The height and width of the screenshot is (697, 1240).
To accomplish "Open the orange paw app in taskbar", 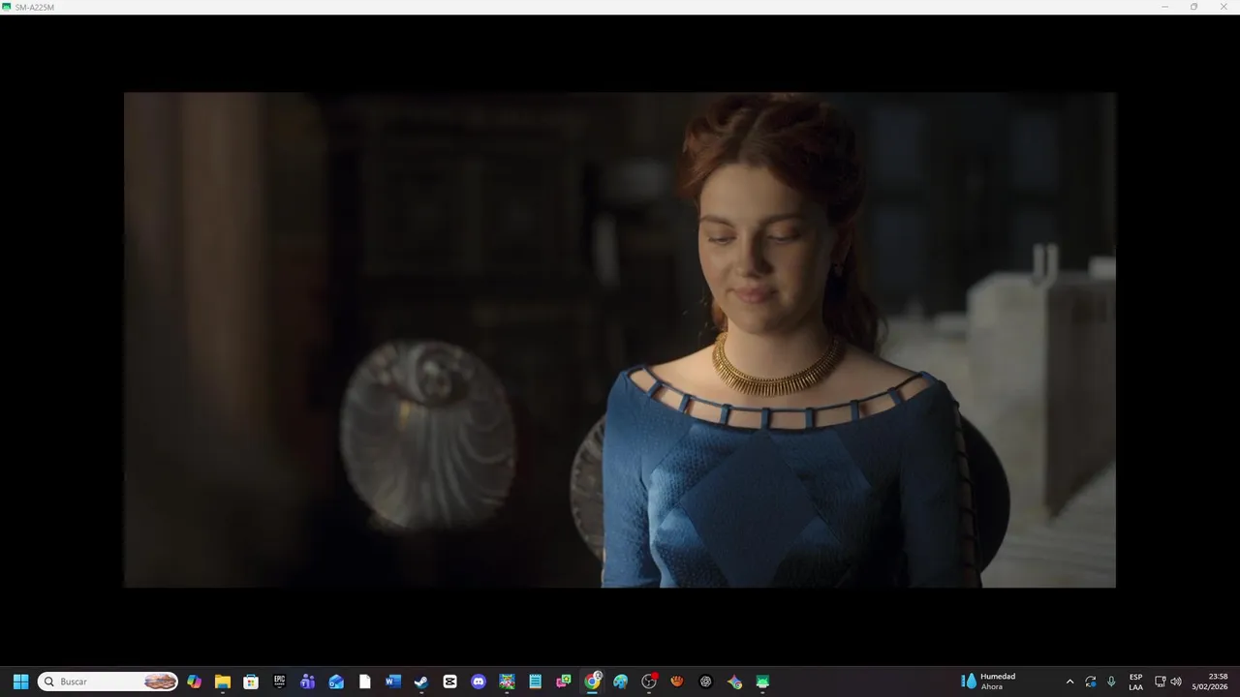I will (x=677, y=682).
